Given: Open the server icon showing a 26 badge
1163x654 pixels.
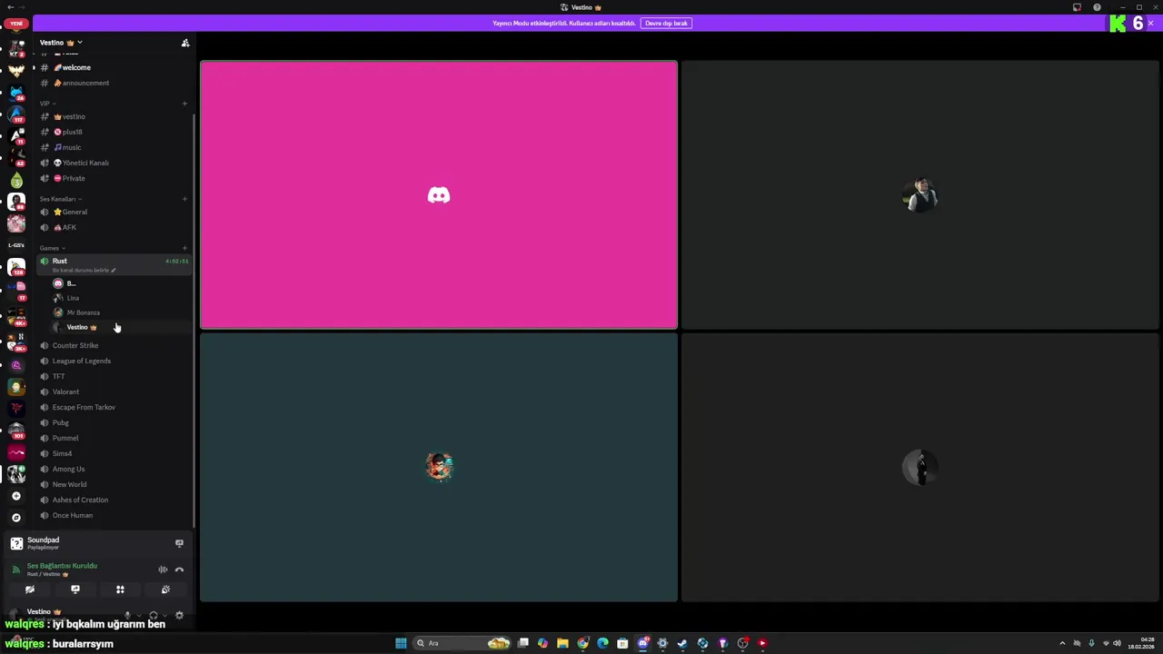Looking at the screenshot, I should (15, 94).
